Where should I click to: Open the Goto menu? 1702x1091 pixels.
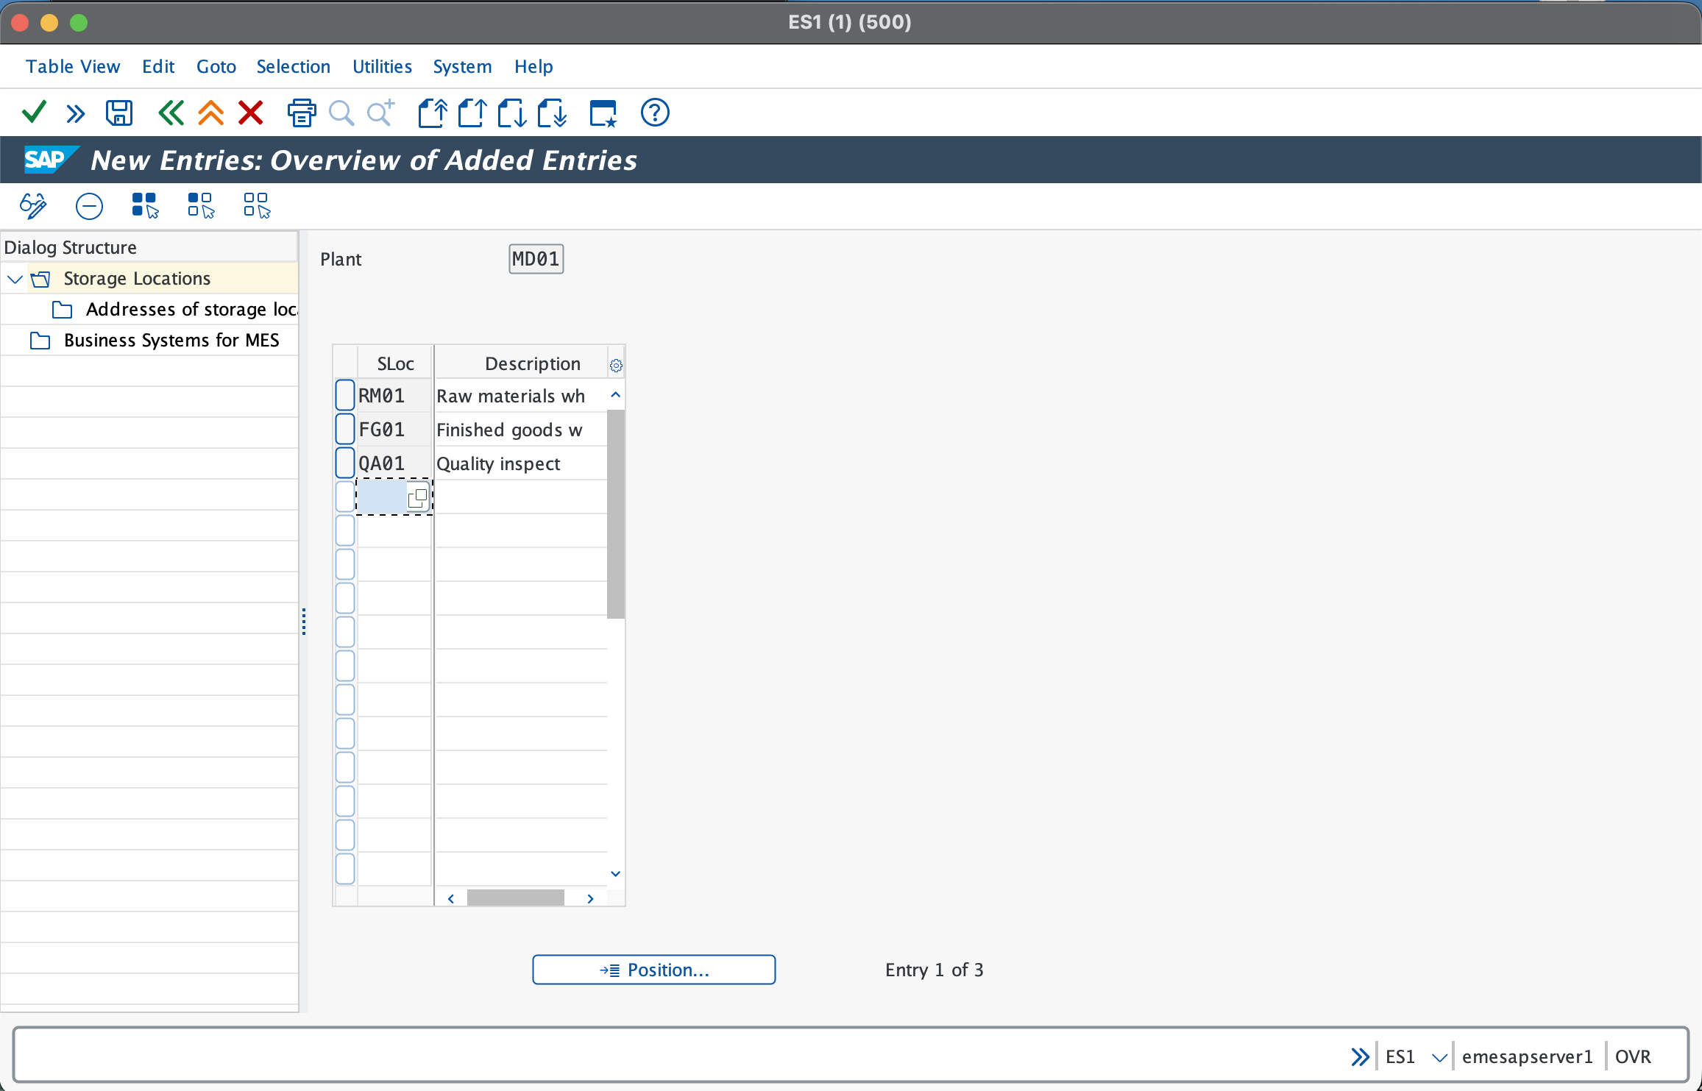coord(216,66)
